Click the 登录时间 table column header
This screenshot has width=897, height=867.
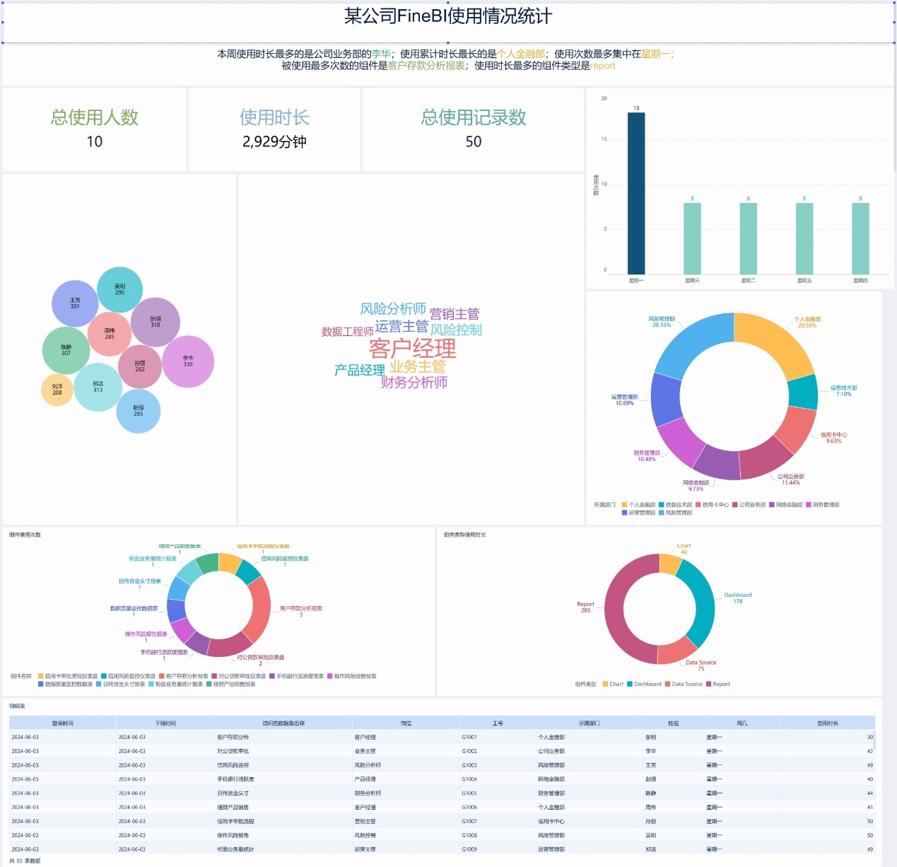tap(62, 723)
